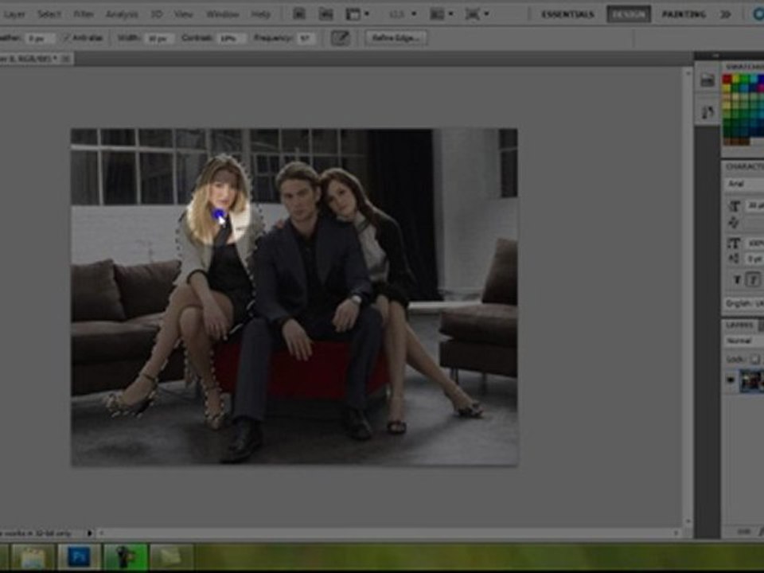
Task: Open the Help menu
Action: pos(261,14)
